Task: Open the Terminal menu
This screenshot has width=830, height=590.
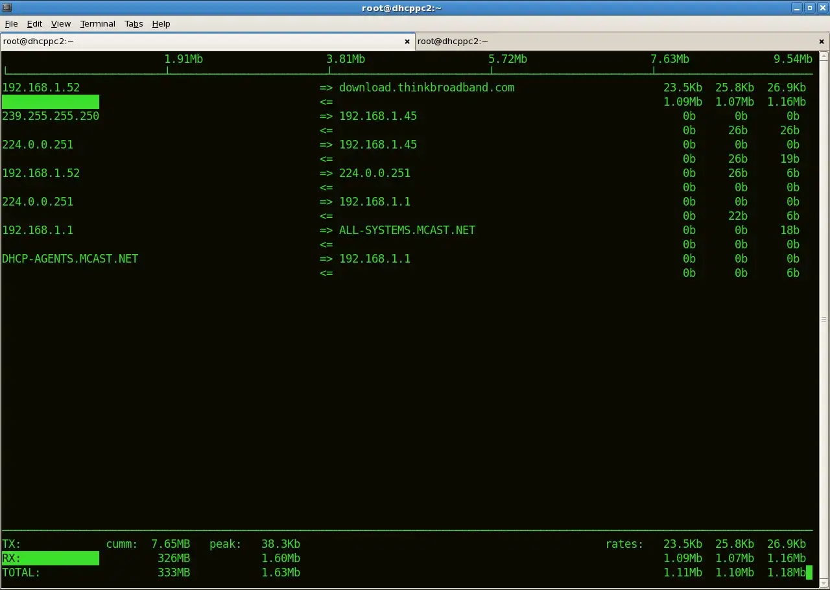Action: point(97,24)
